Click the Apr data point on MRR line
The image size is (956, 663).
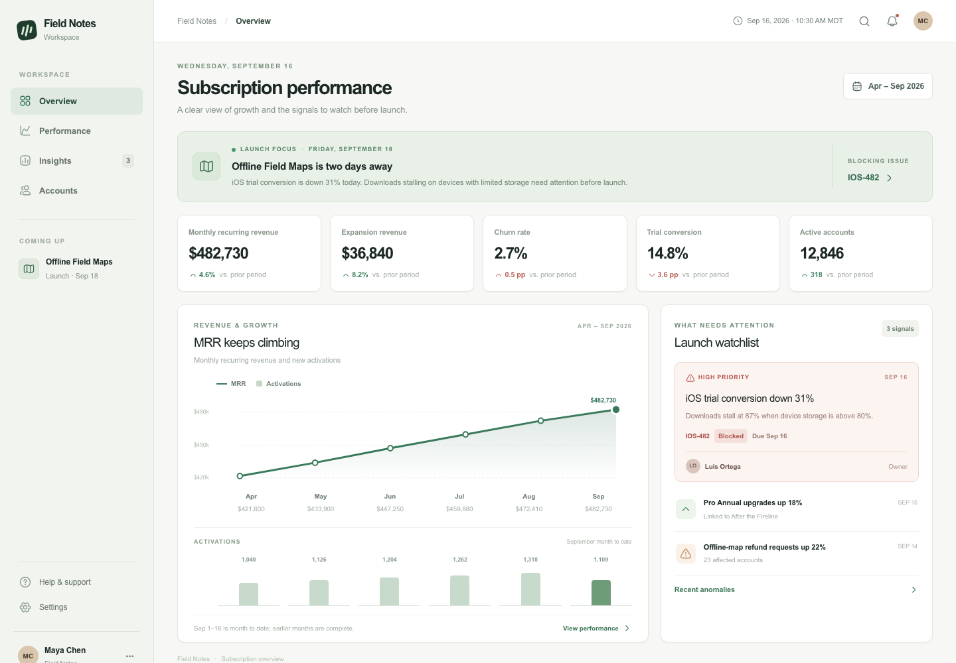point(240,476)
